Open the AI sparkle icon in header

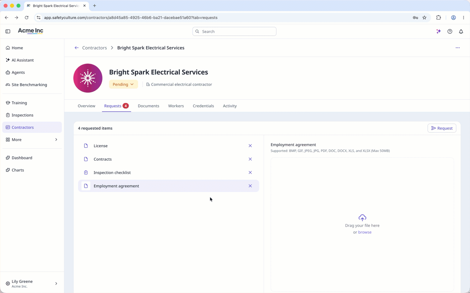tap(439, 31)
